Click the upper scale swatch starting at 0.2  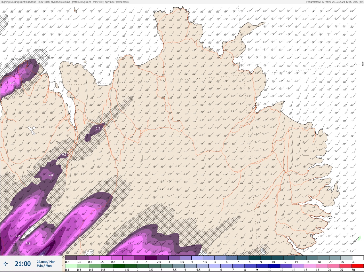71,258
